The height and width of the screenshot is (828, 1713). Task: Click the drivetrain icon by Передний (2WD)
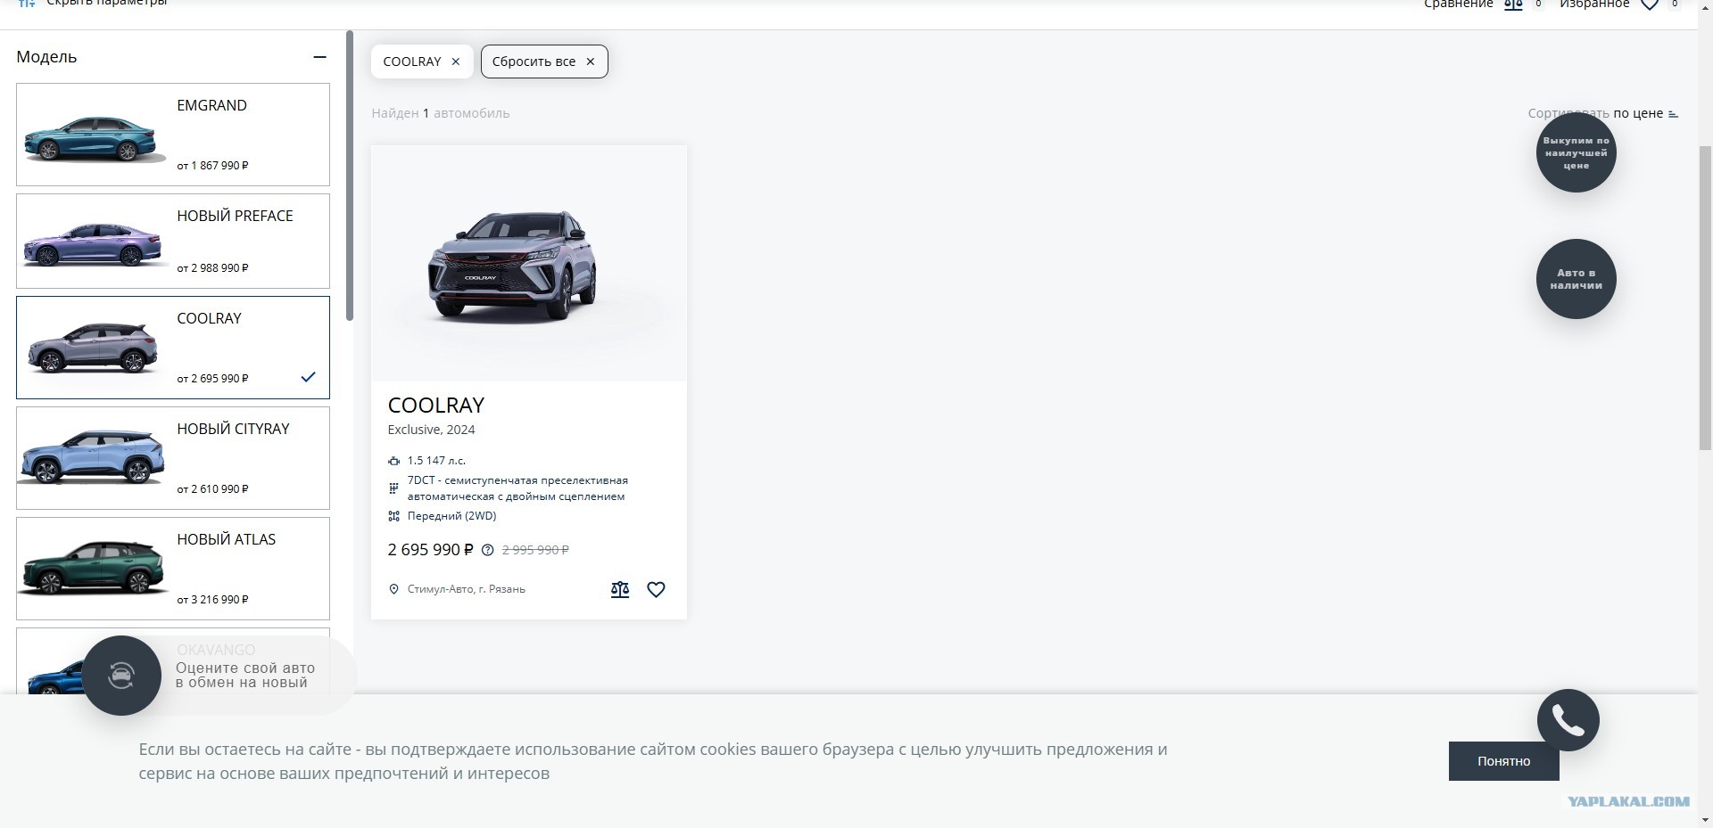393,516
